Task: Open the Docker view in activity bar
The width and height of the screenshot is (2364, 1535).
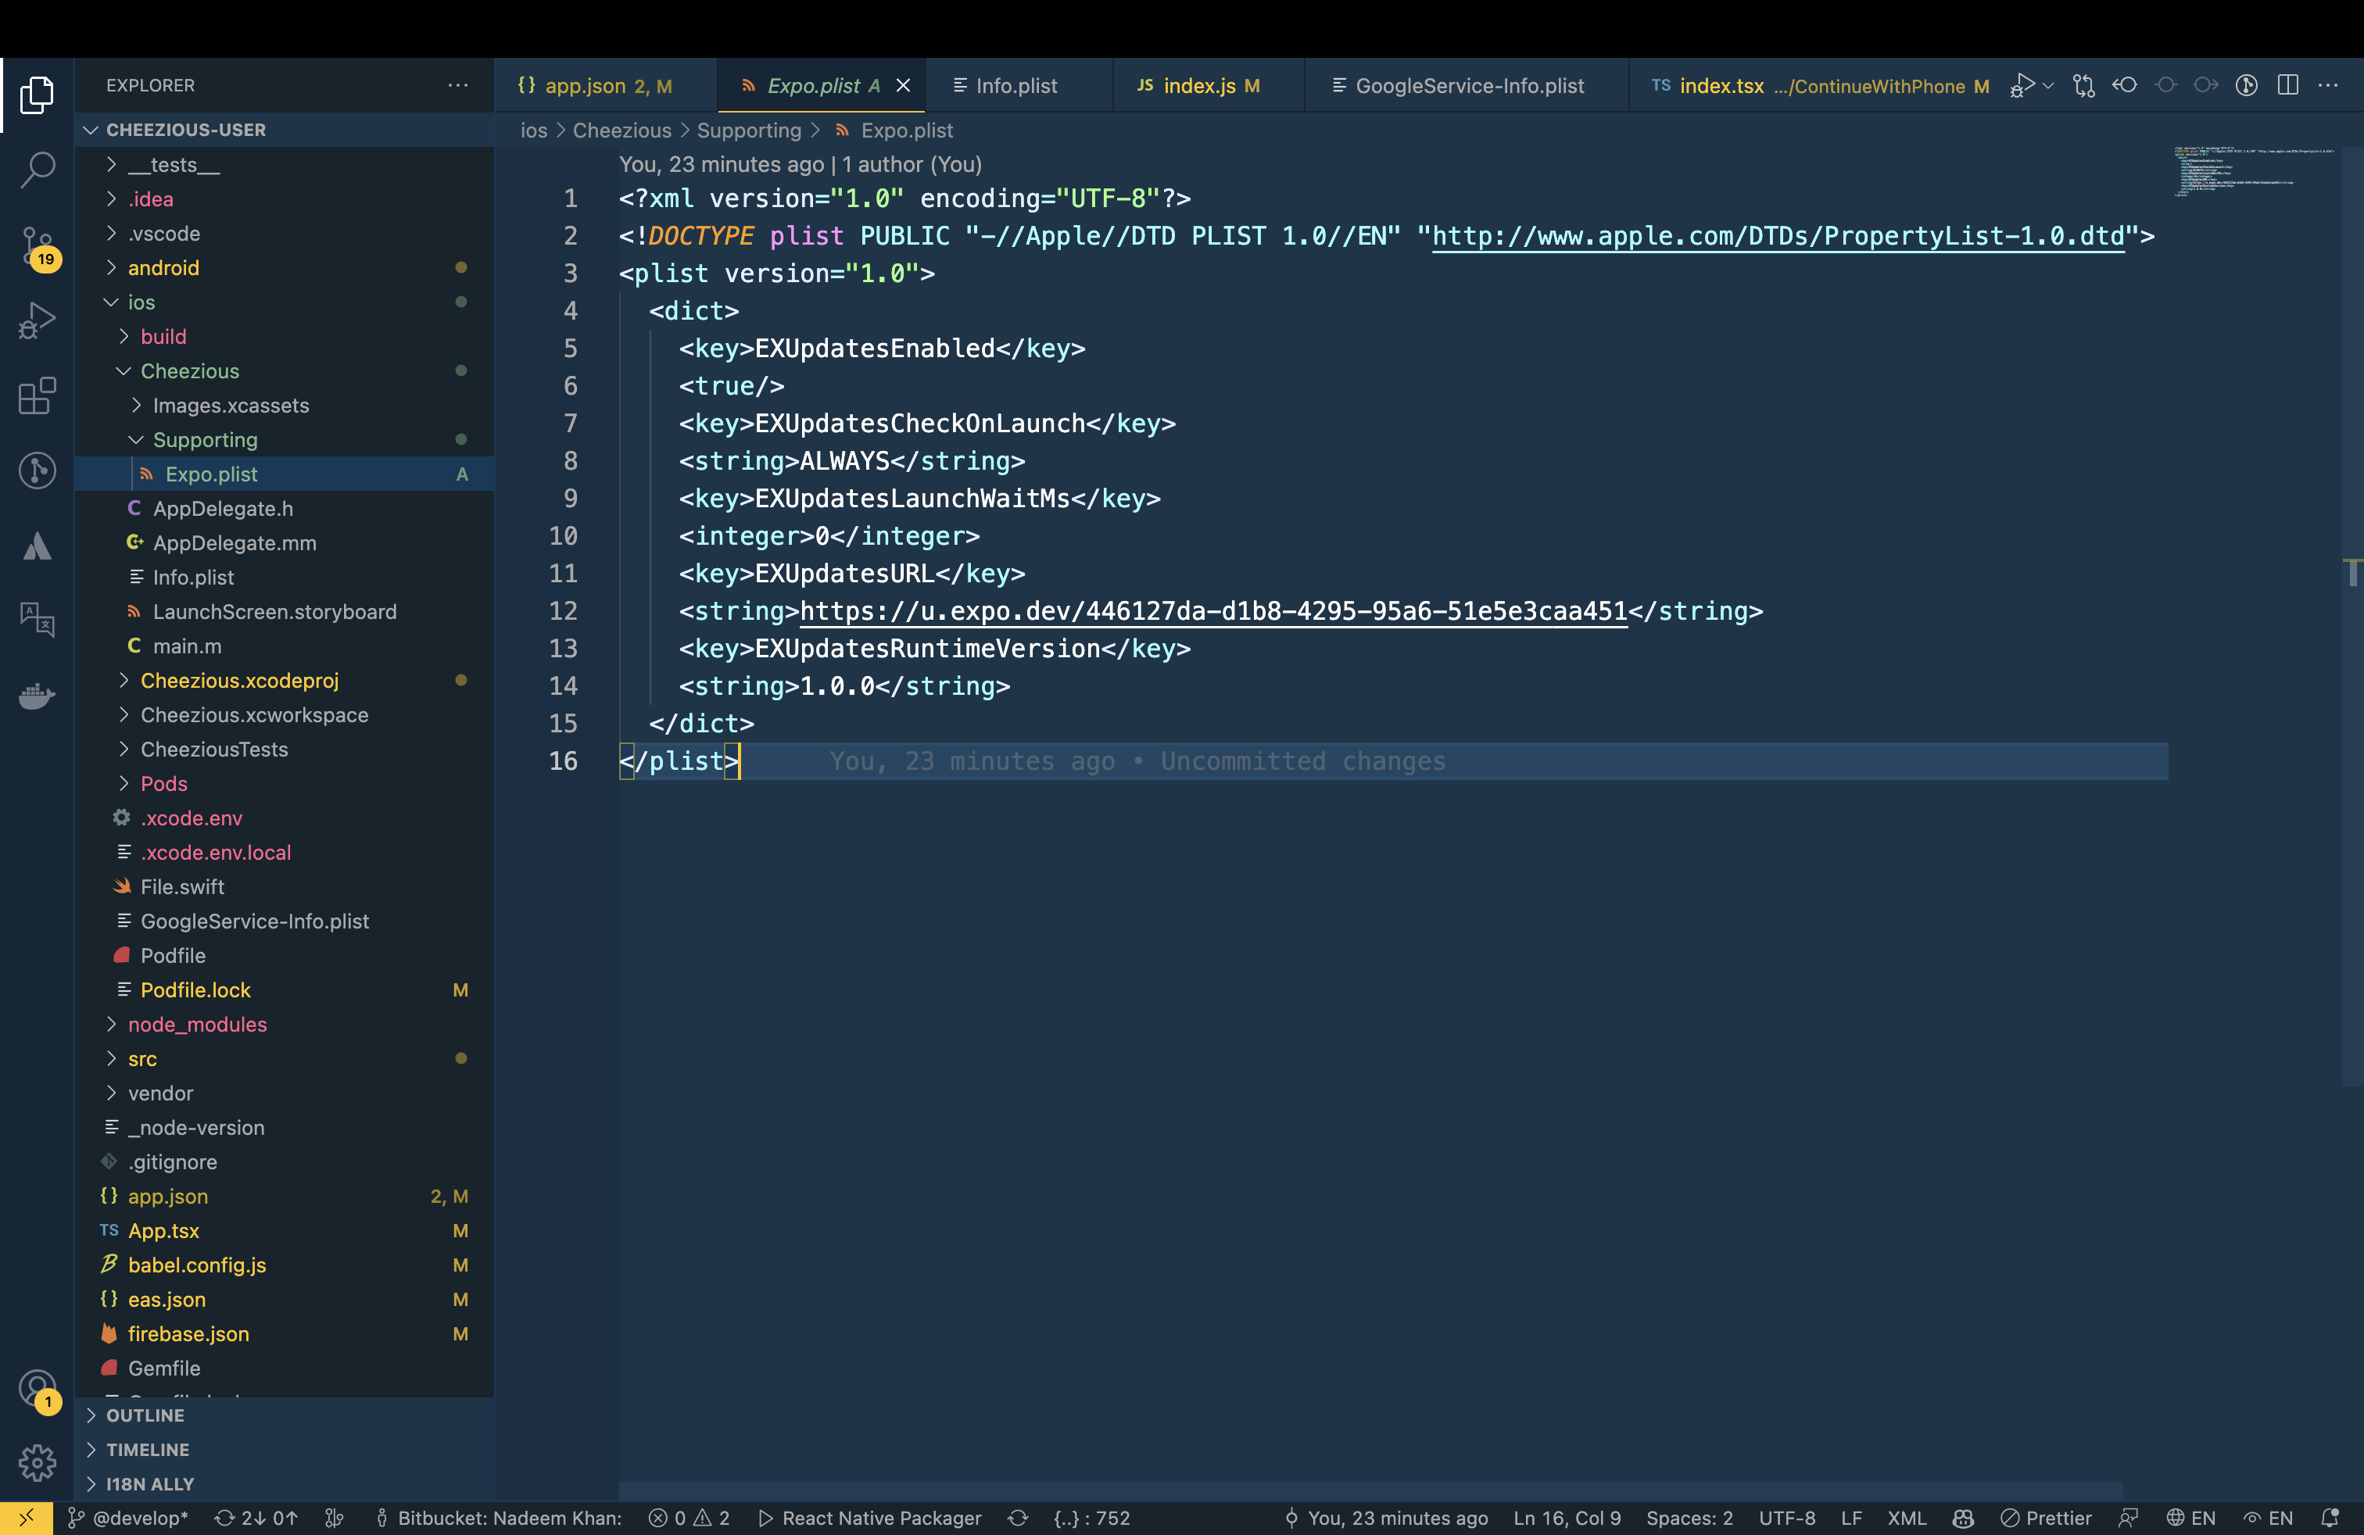Action: 37,696
